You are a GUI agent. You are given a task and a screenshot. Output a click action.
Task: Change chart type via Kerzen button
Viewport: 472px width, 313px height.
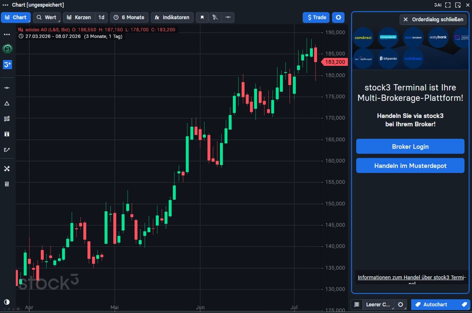pos(79,17)
